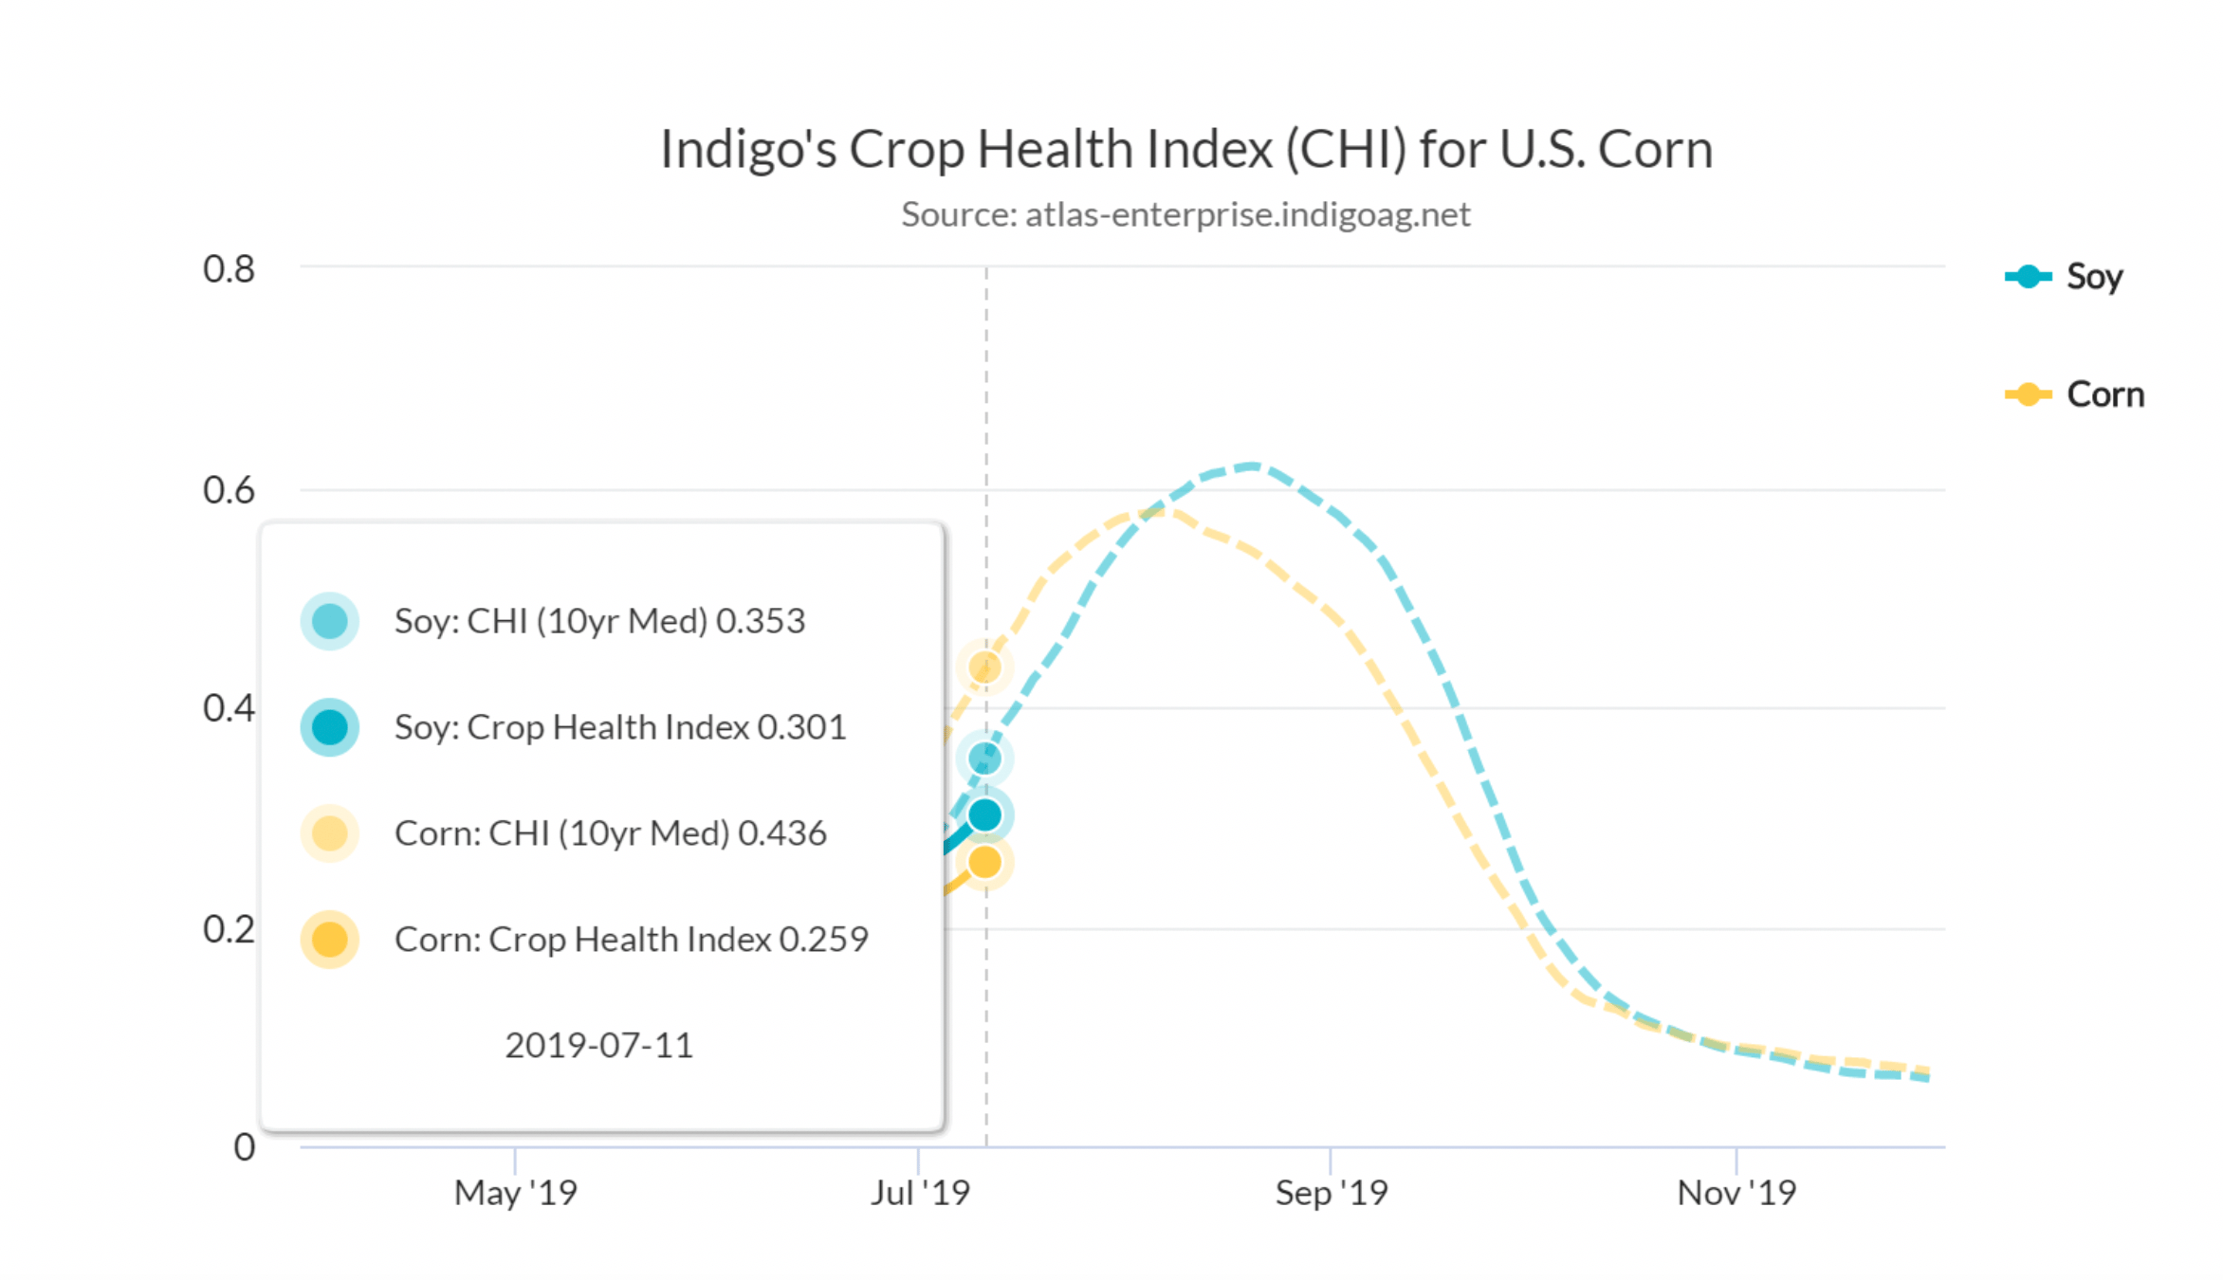Click Corn Crop Health Index tooltip marker
Screen dimensions: 2223x1280
click(x=330, y=940)
